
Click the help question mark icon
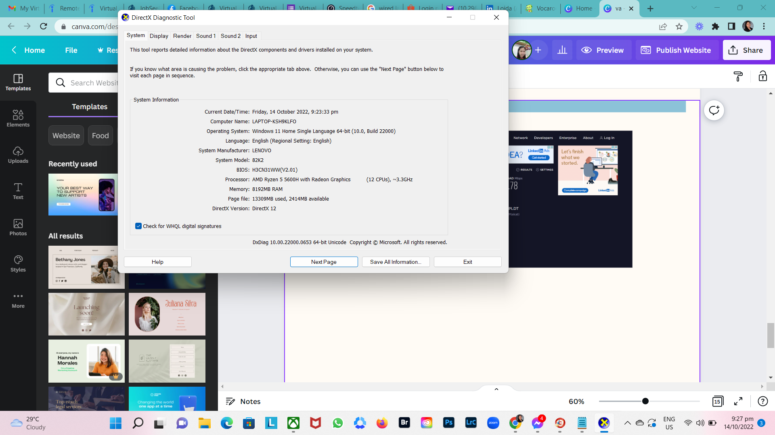pos(762,401)
